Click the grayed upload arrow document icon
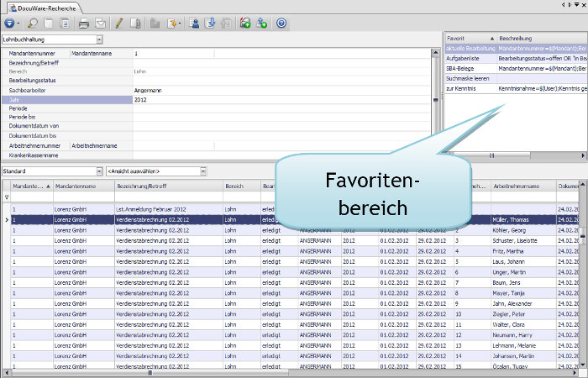This screenshot has width=588, height=378. point(226,24)
